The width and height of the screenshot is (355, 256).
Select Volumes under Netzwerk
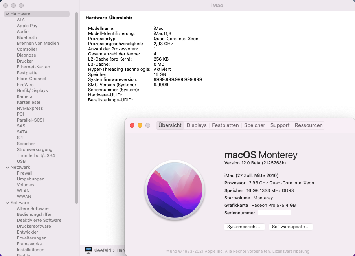[x=26, y=185]
